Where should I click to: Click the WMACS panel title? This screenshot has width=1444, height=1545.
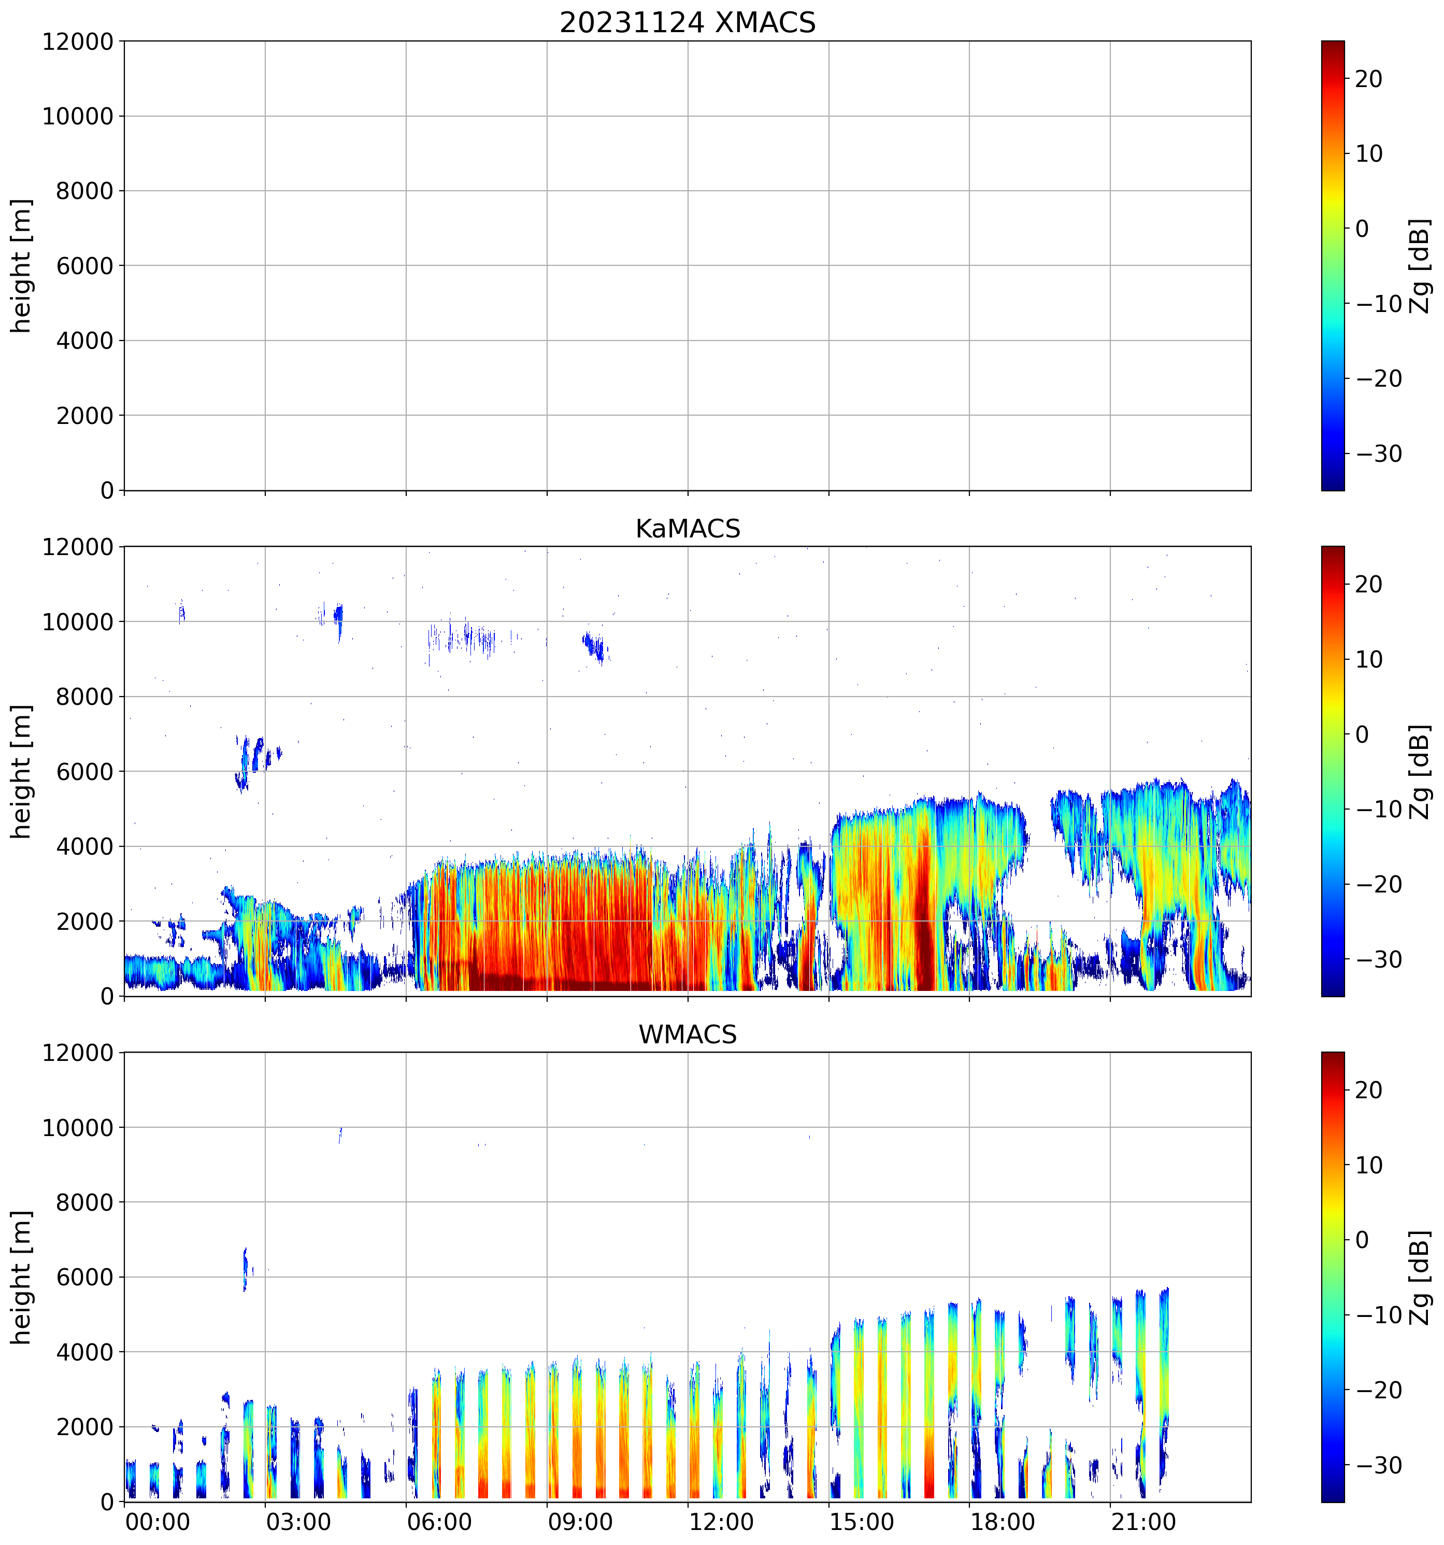[688, 1034]
